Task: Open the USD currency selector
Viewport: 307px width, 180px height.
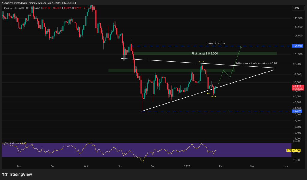Action: (x=296, y=9)
